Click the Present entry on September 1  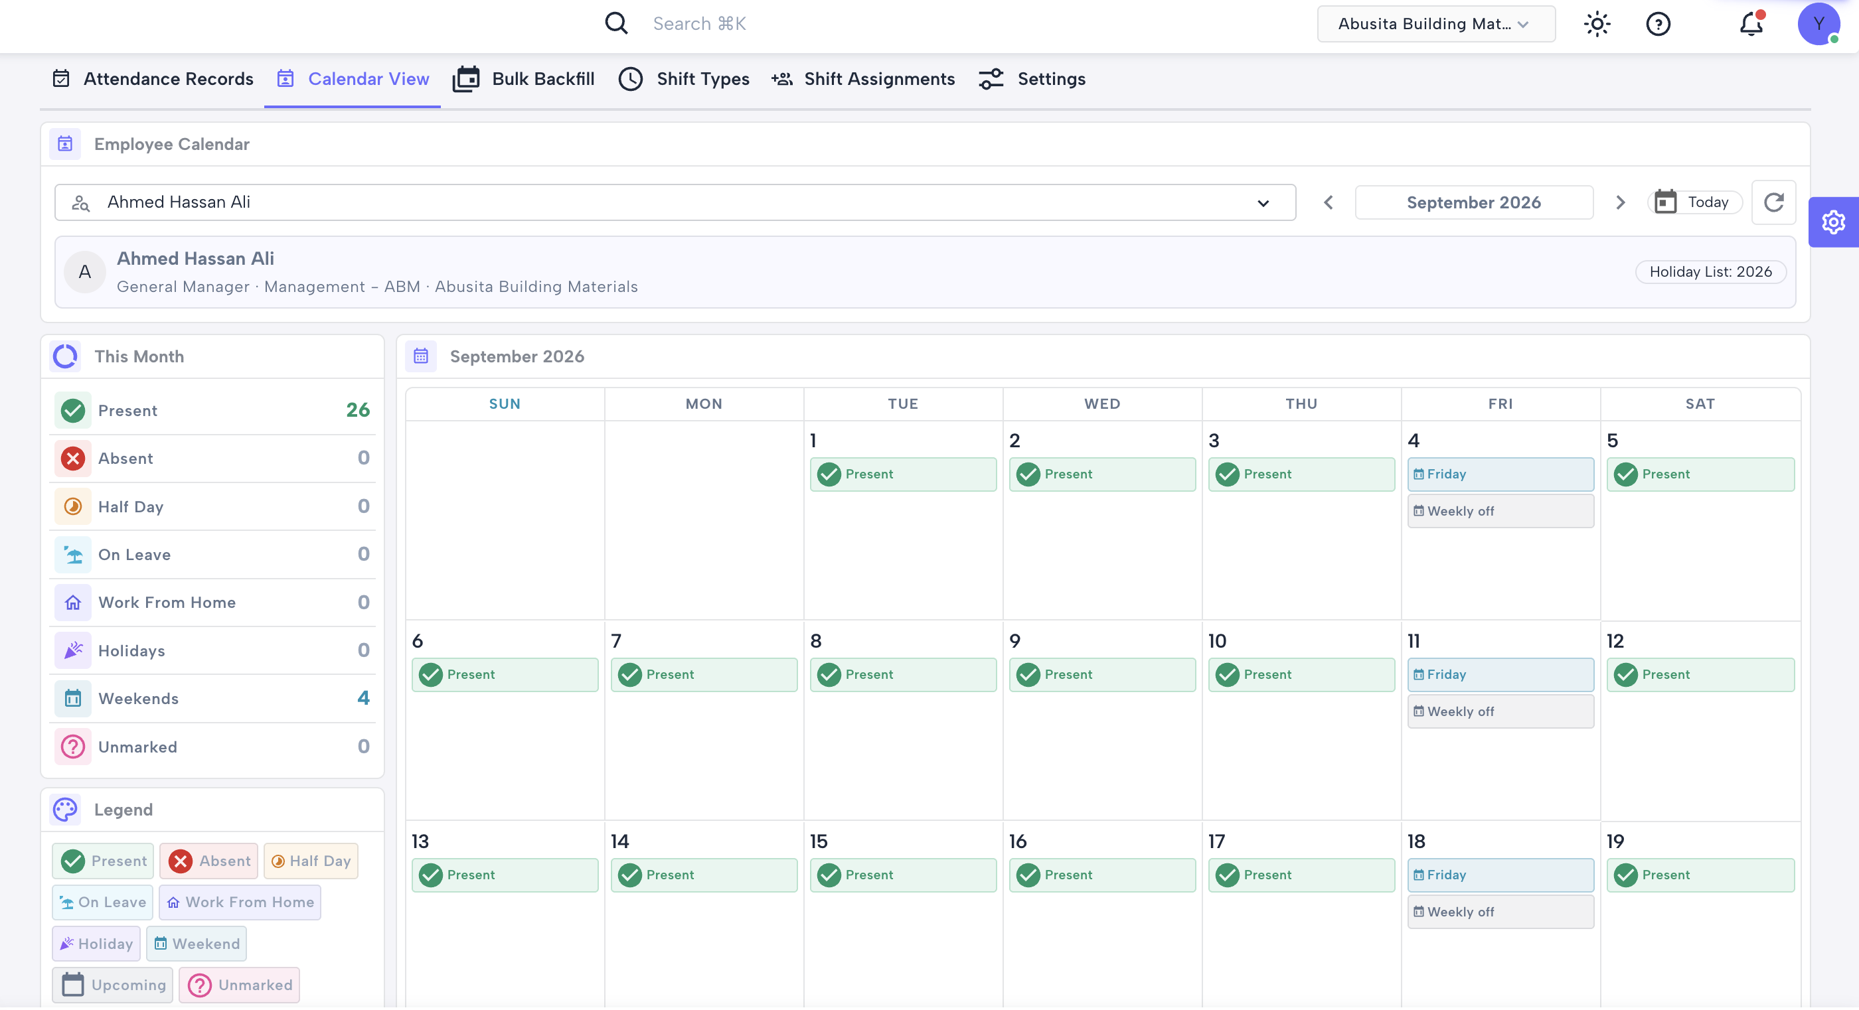903,474
